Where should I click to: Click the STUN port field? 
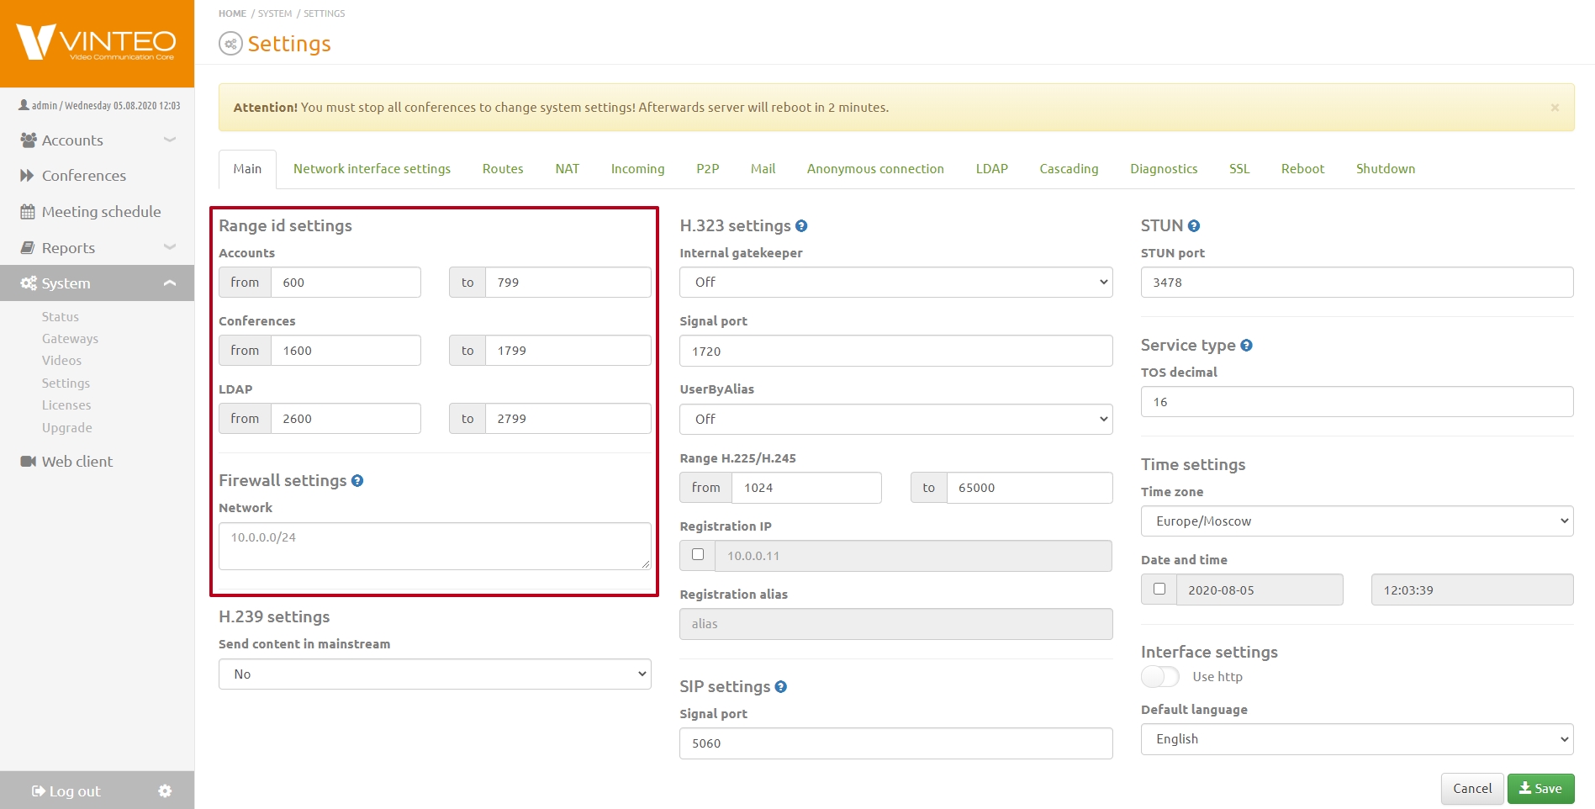[x=1357, y=283]
